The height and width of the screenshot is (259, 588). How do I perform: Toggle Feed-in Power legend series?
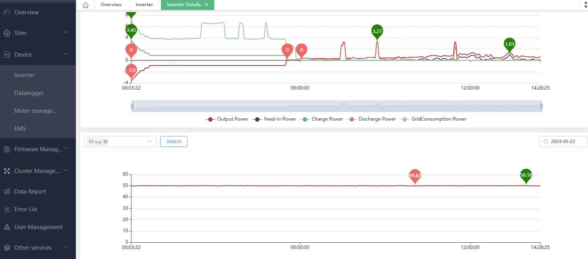point(274,119)
